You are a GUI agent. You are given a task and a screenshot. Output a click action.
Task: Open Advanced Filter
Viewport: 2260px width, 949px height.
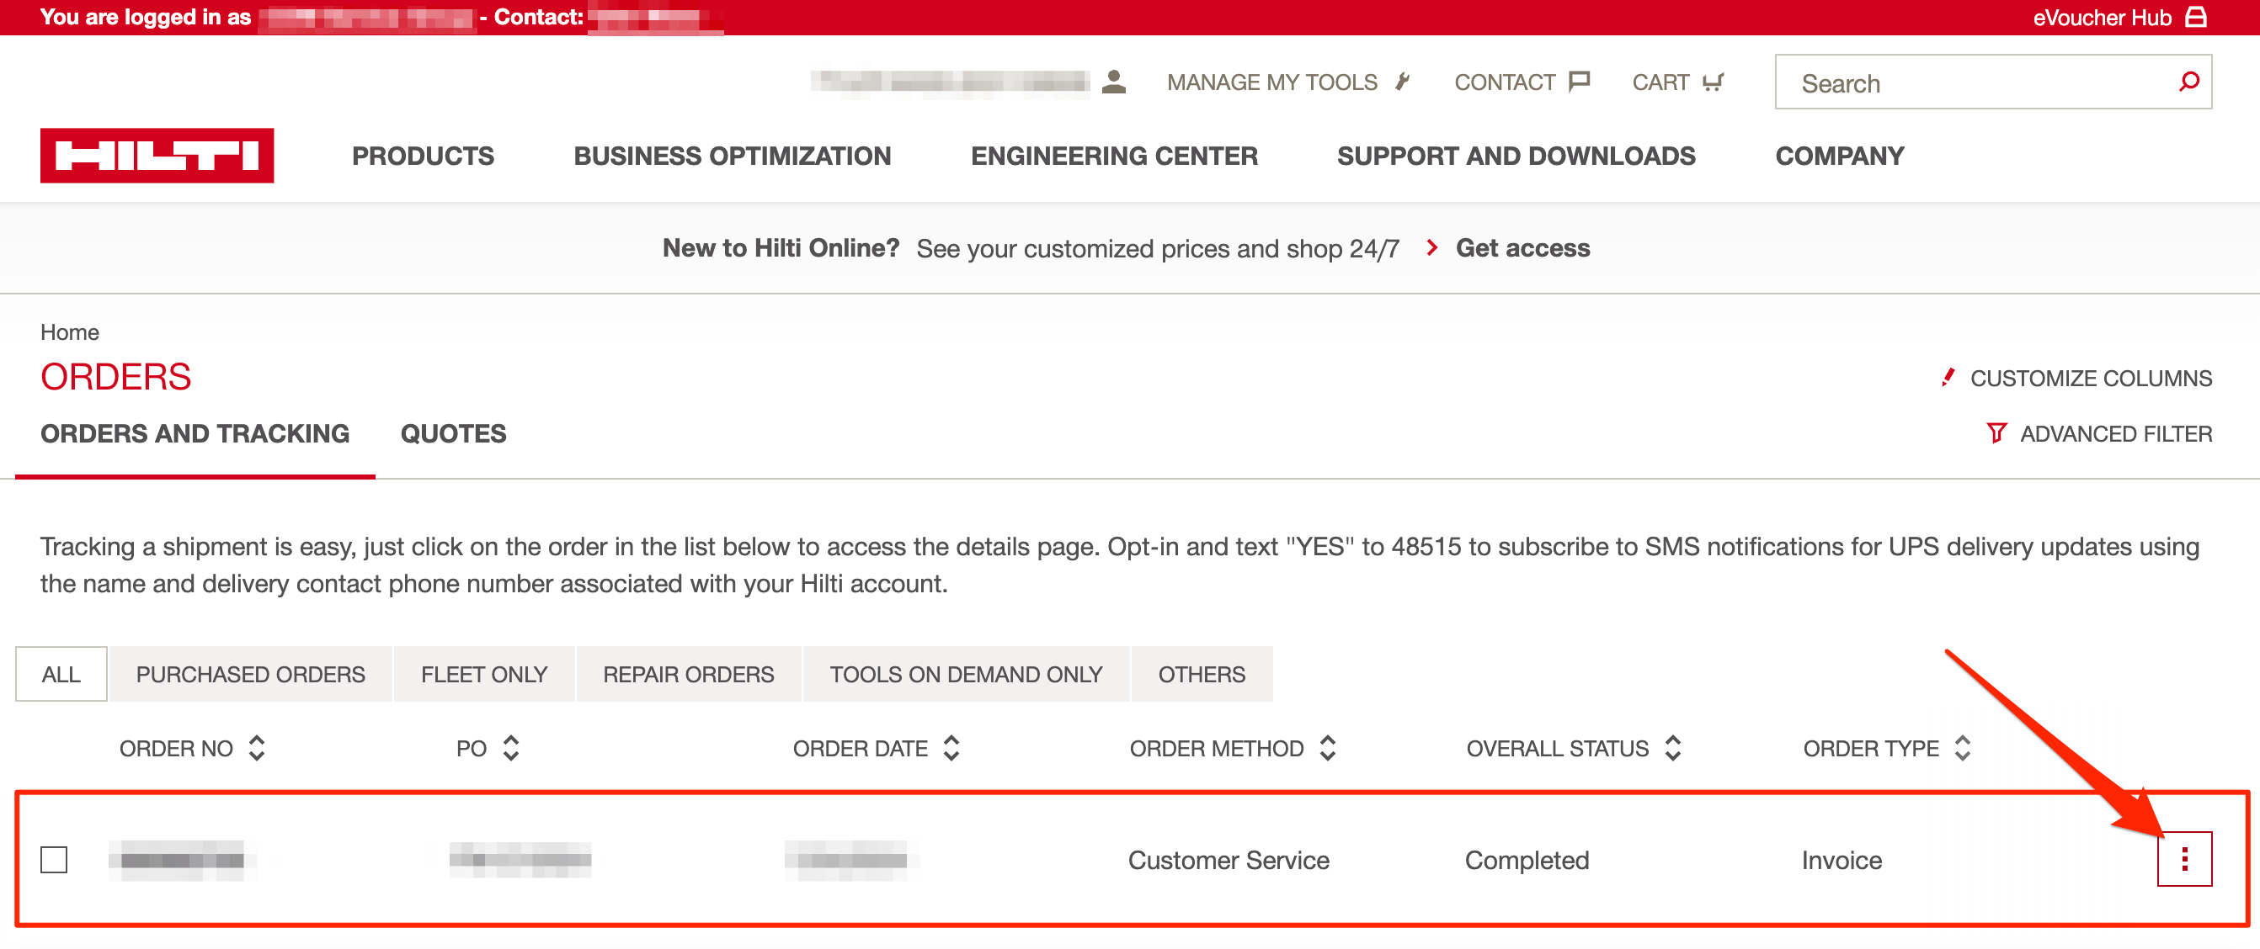point(2115,433)
